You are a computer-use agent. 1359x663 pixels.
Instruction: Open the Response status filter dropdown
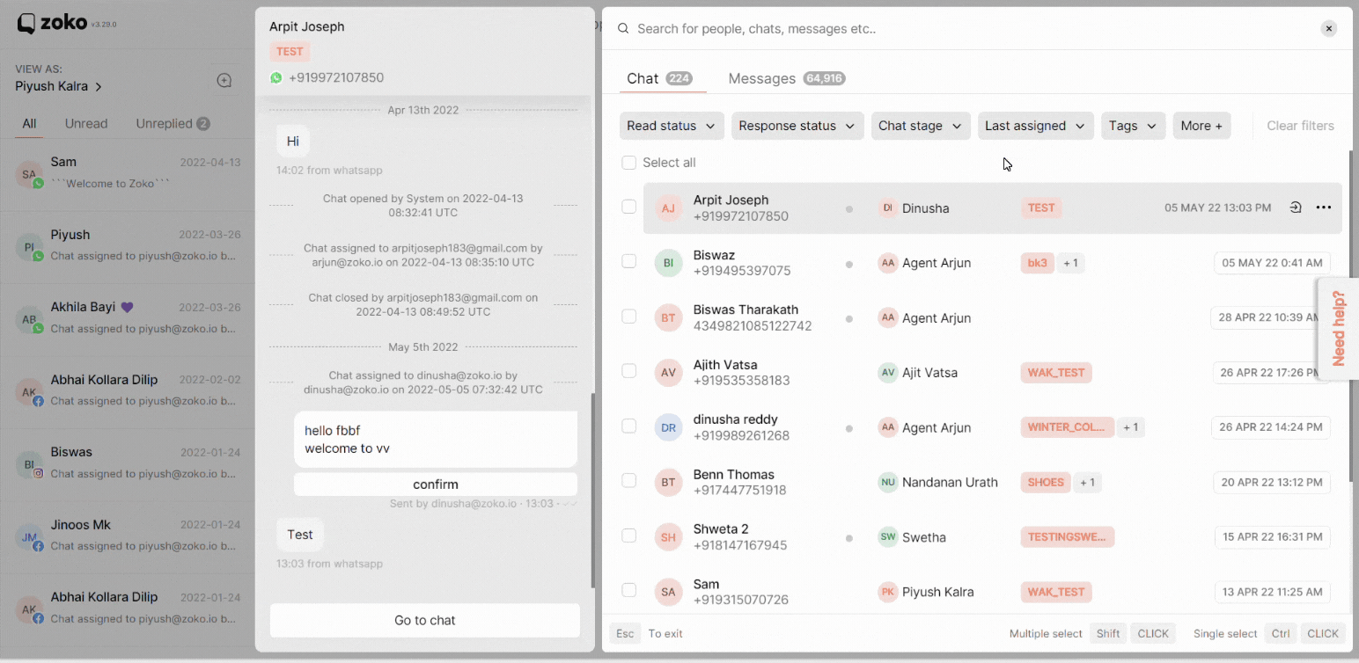click(797, 126)
